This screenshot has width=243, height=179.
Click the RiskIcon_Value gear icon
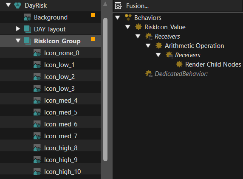tap(138, 27)
